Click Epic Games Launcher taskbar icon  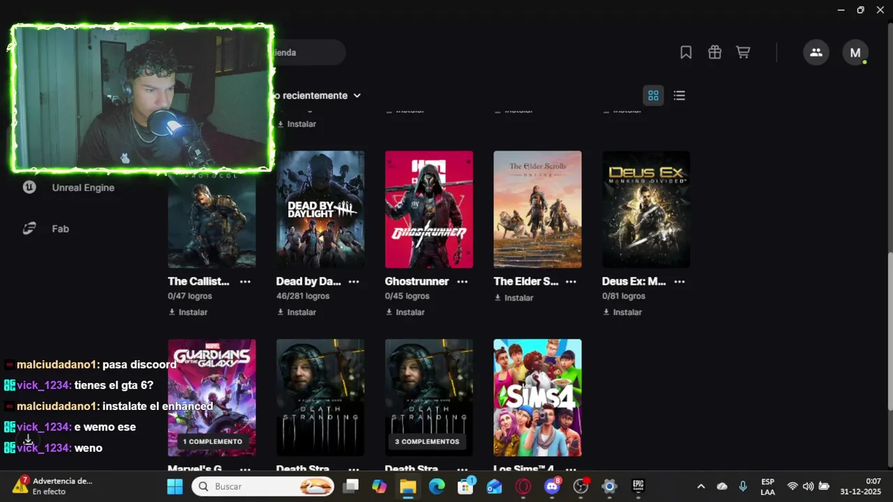(638, 486)
